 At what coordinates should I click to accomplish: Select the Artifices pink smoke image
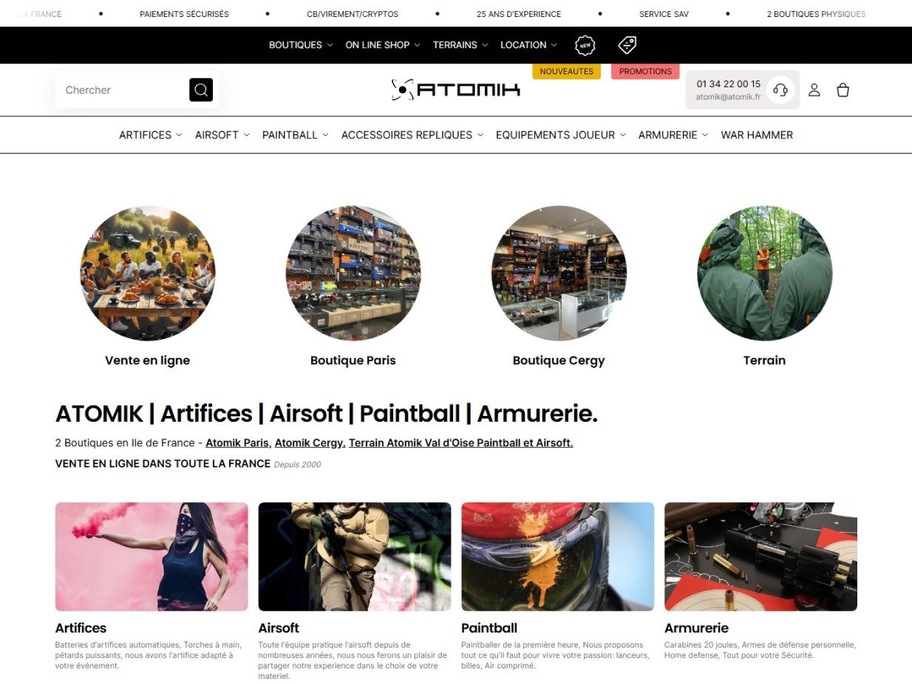[x=152, y=557]
